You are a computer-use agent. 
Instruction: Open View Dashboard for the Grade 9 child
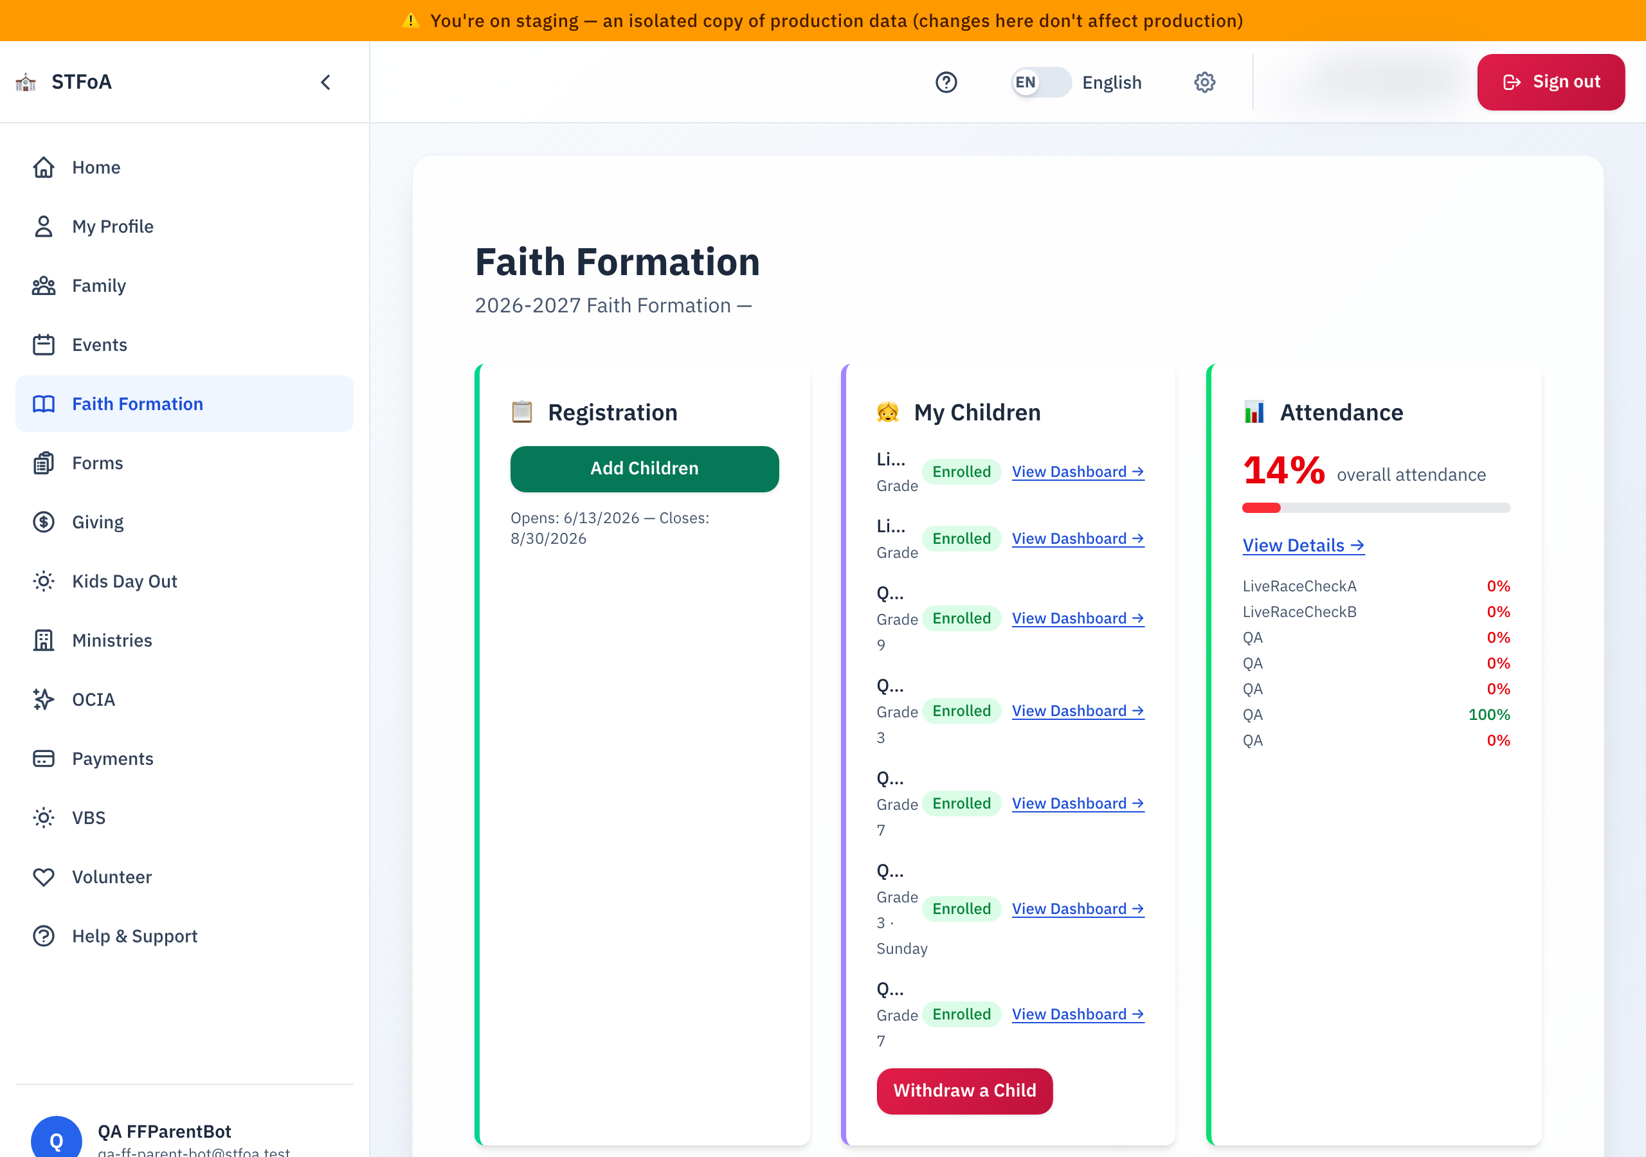coord(1078,618)
